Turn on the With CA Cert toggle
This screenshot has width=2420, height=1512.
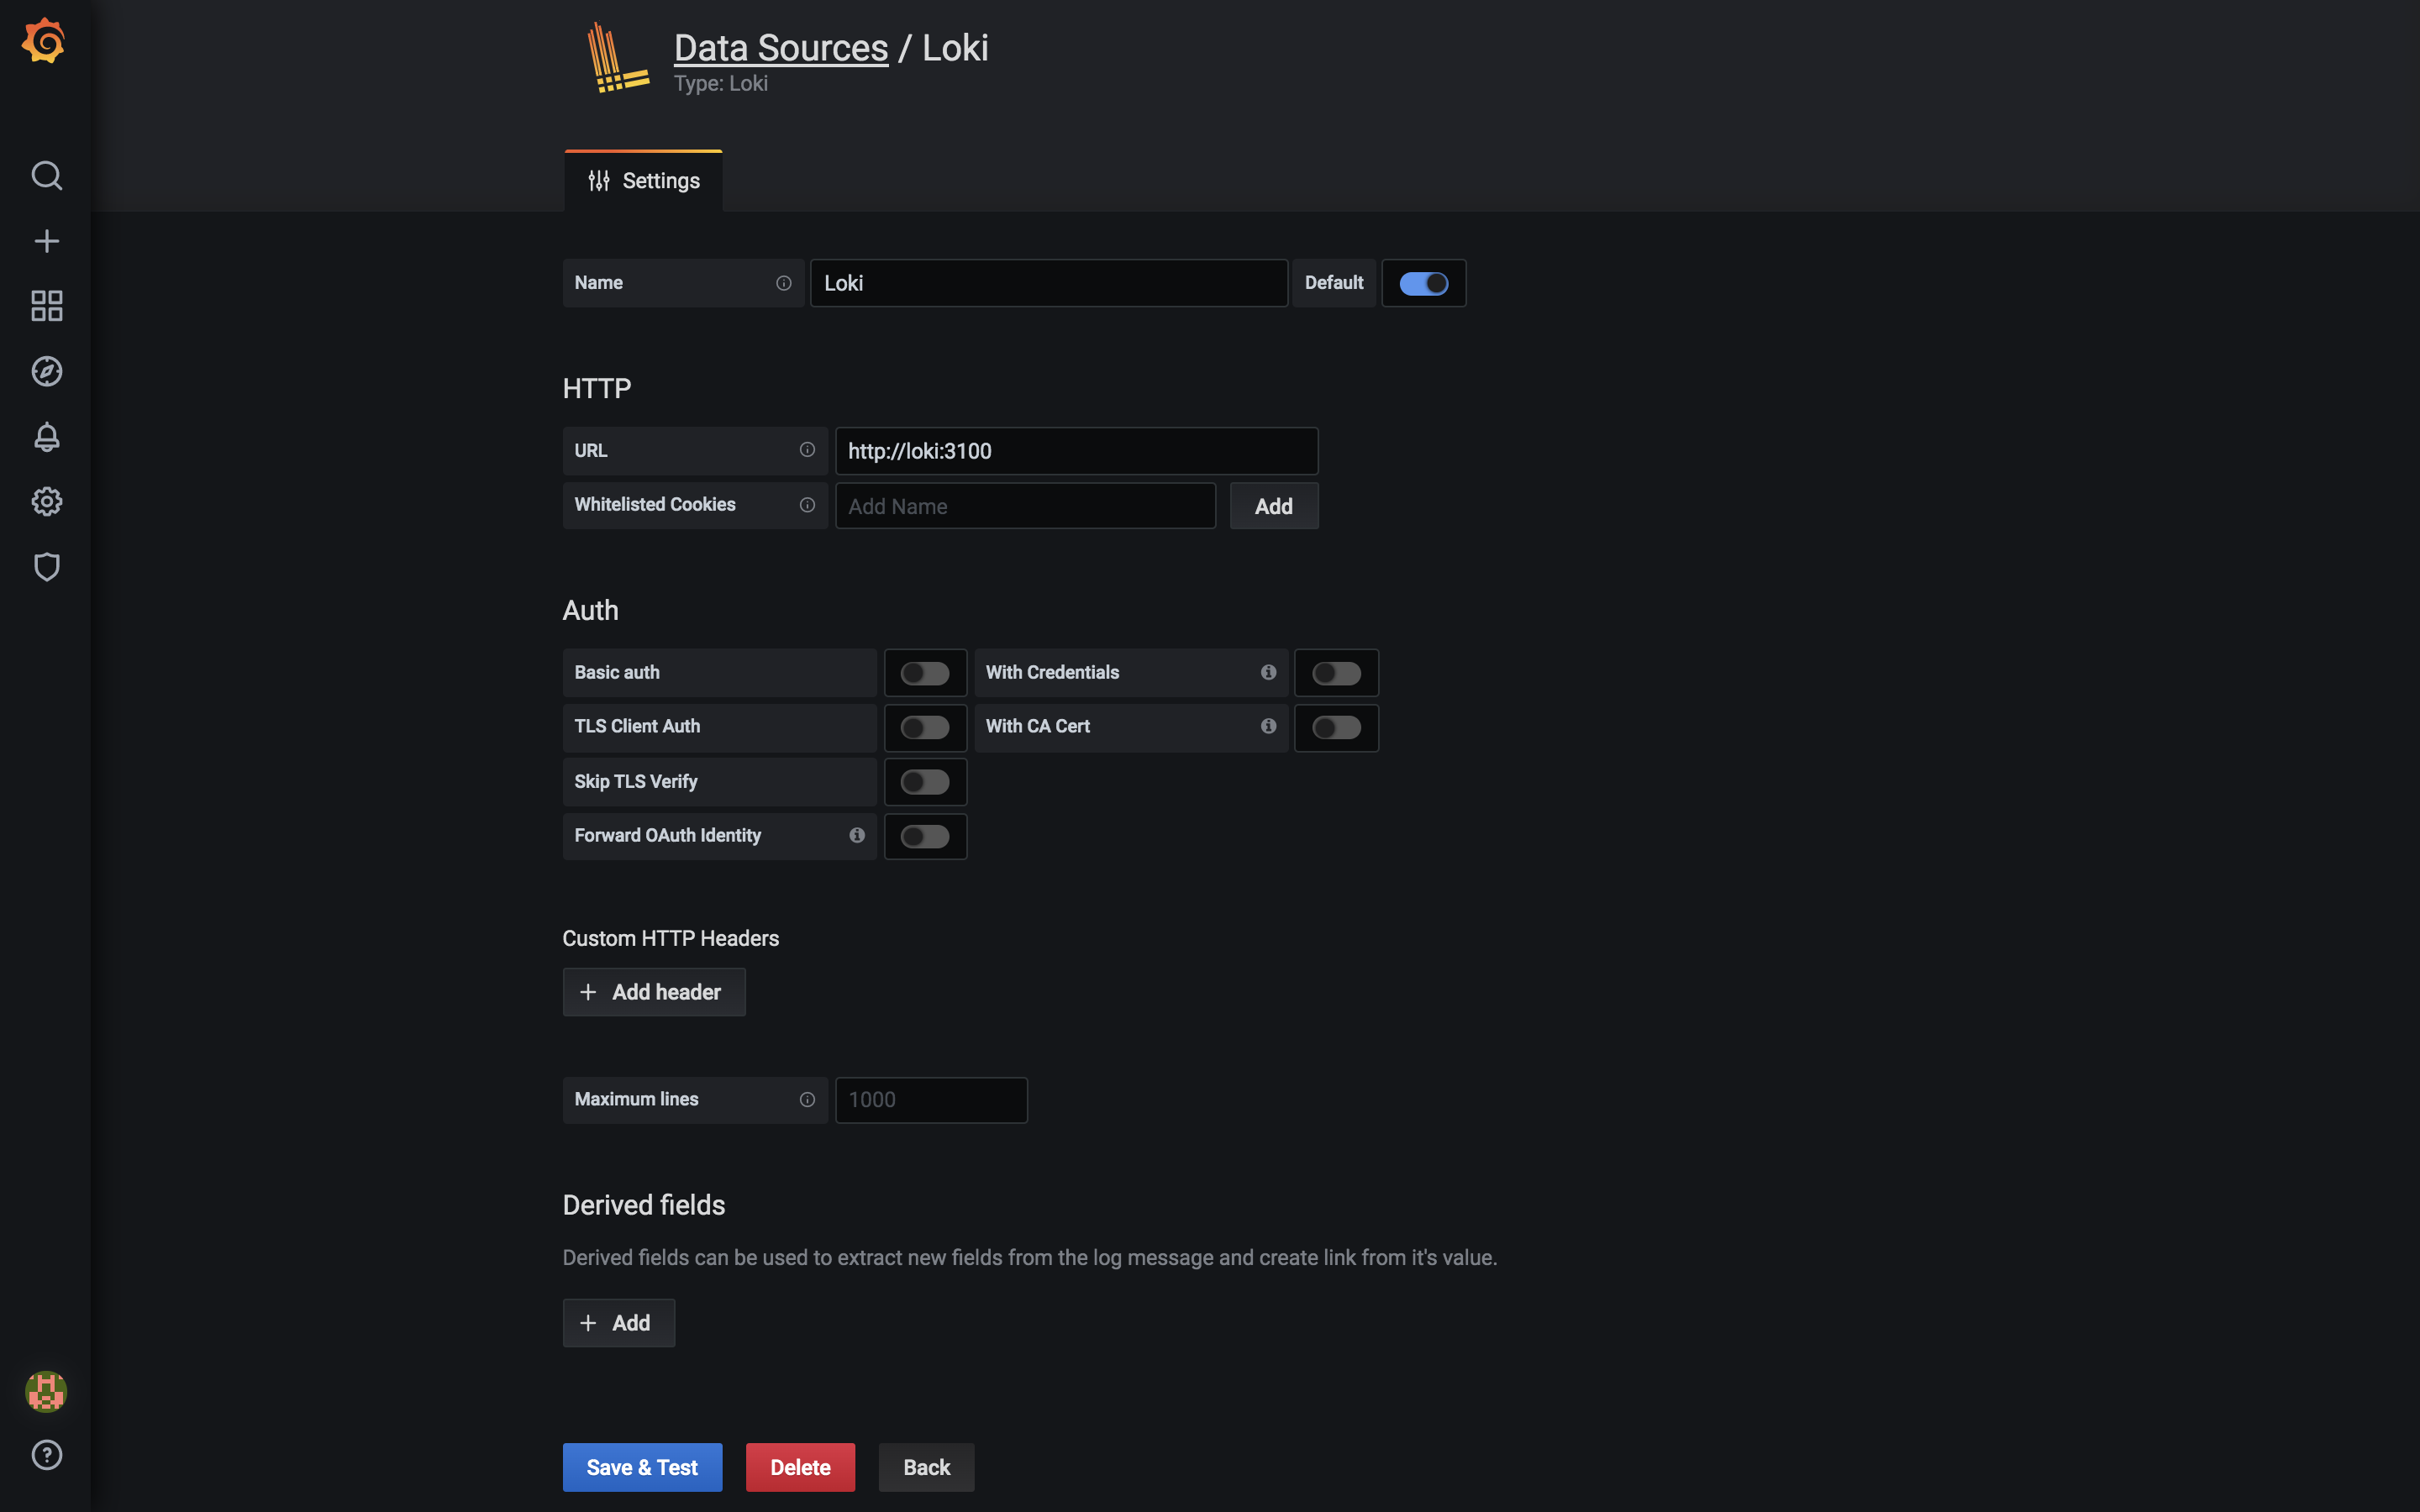pos(1336,727)
